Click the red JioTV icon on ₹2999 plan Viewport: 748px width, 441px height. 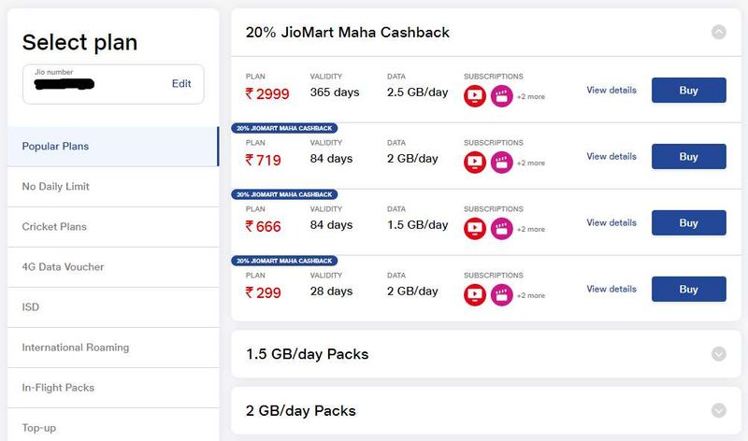475,96
